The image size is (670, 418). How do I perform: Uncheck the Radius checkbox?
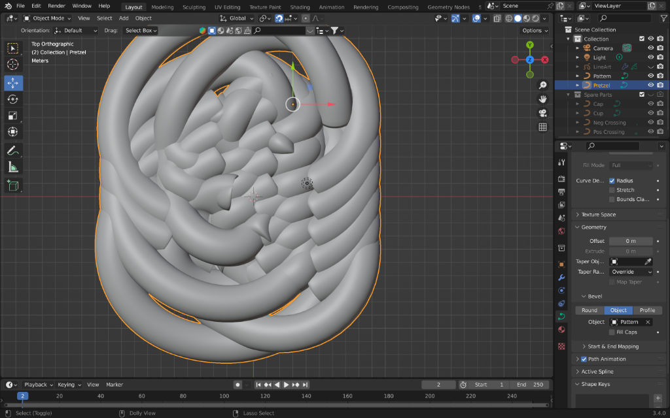[x=612, y=181]
